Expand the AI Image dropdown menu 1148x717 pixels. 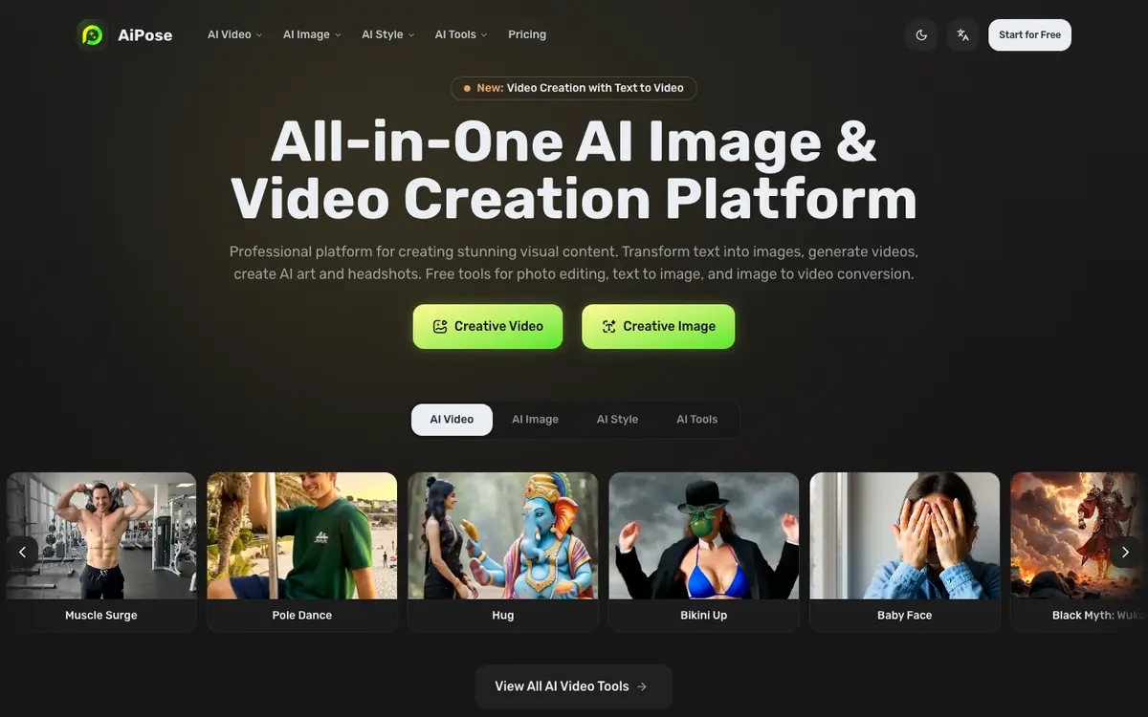click(312, 34)
